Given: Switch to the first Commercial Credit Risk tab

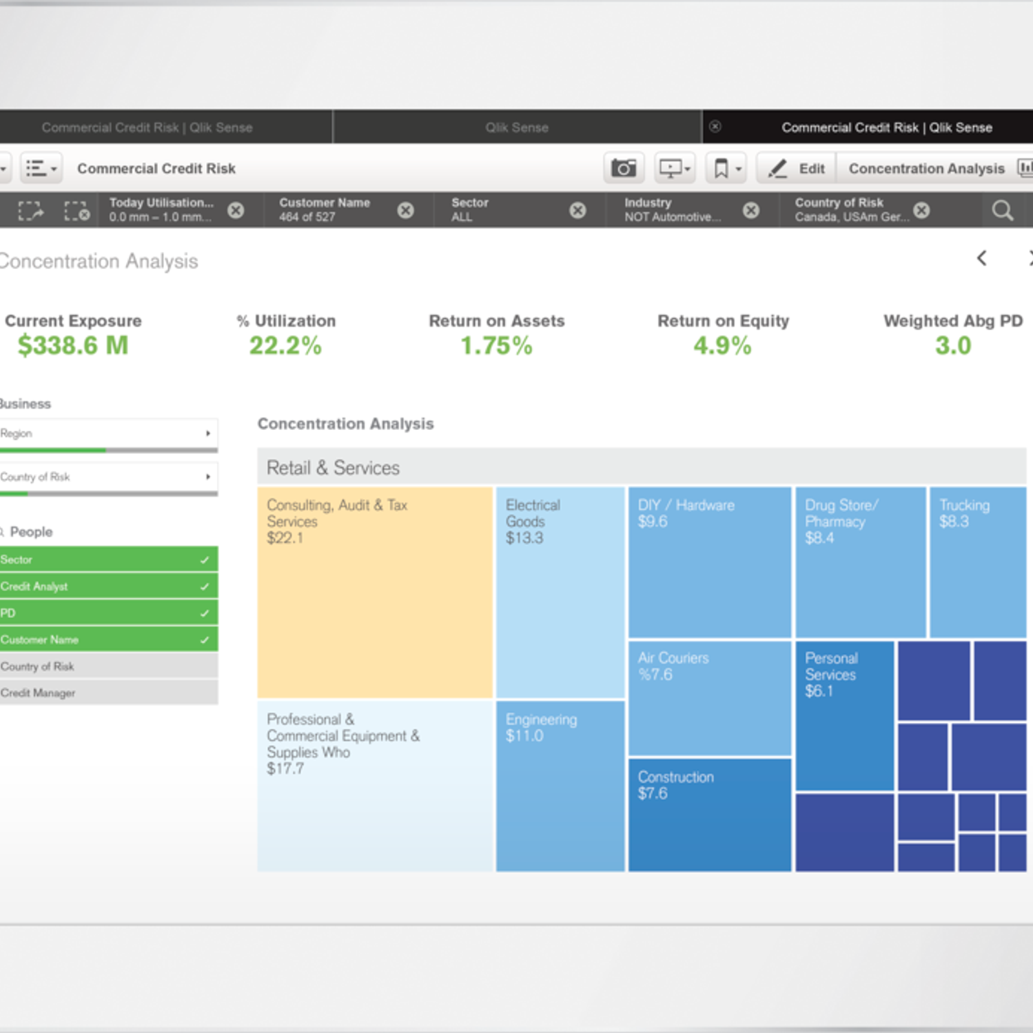Looking at the screenshot, I should point(147,127).
